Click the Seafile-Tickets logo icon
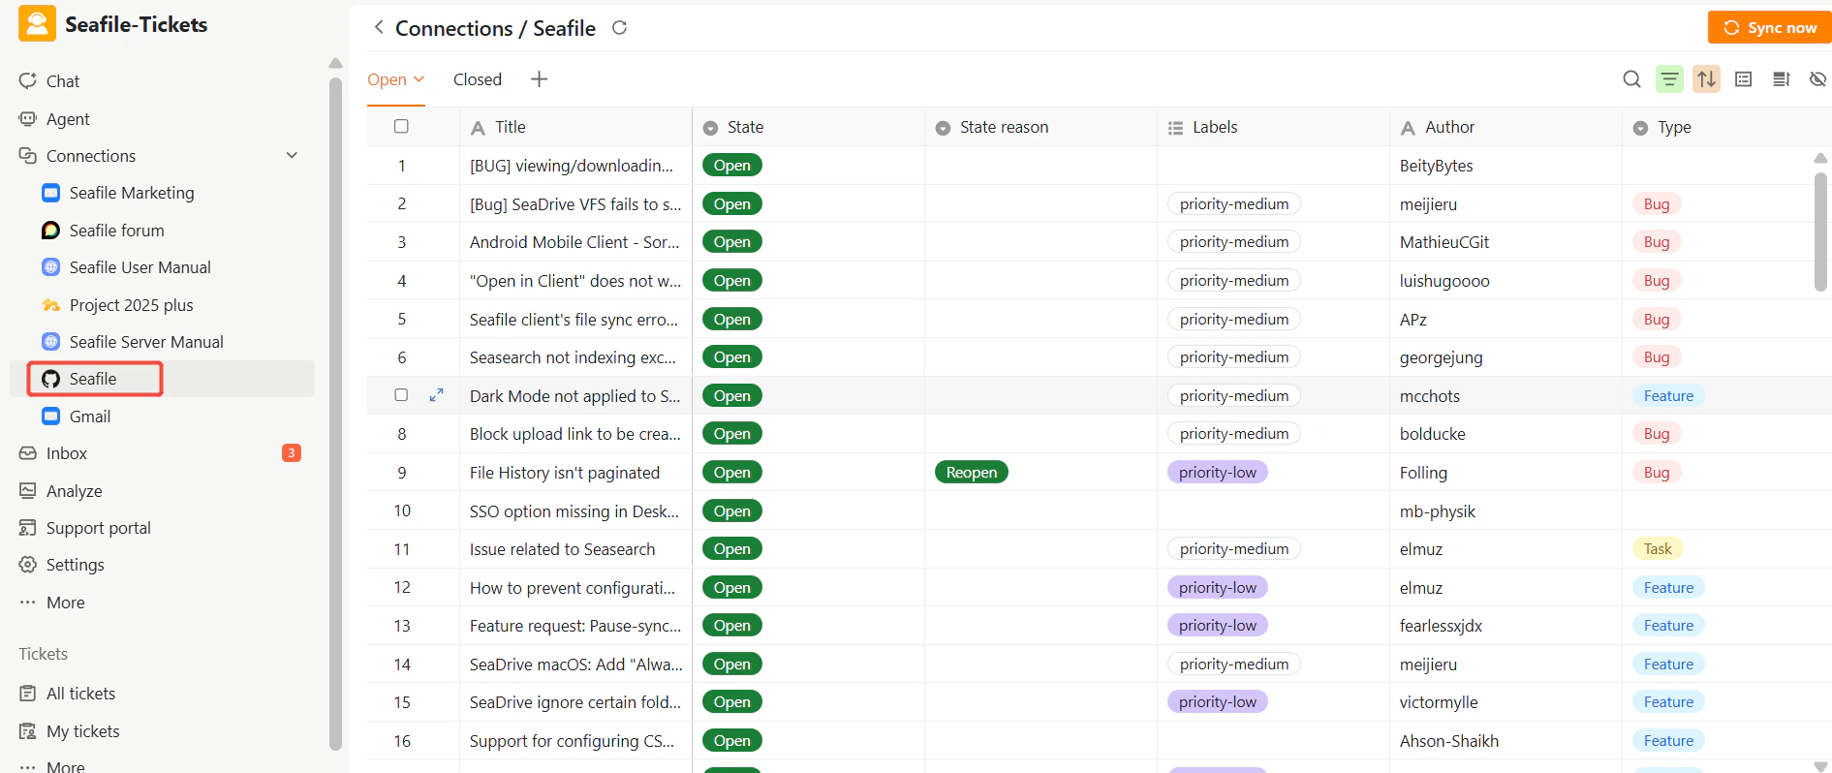Image resolution: width=1832 pixels, height=773 pixels. click(37, 24)
